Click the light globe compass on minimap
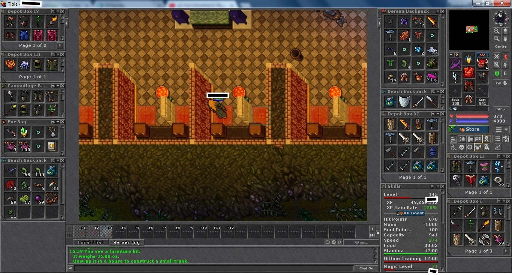512x275 pixels. [x=501, y=18]
